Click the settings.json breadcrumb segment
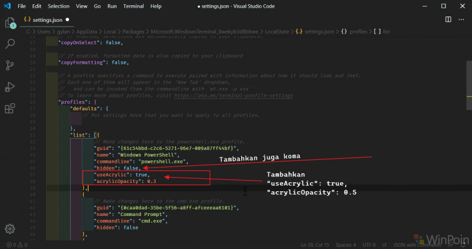This screenshot has height=249, width=472. 315,32
